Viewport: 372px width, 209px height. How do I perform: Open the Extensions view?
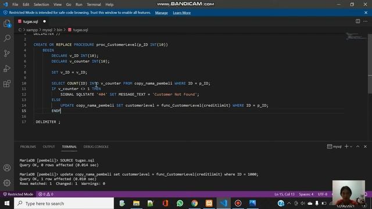(7, 84)
